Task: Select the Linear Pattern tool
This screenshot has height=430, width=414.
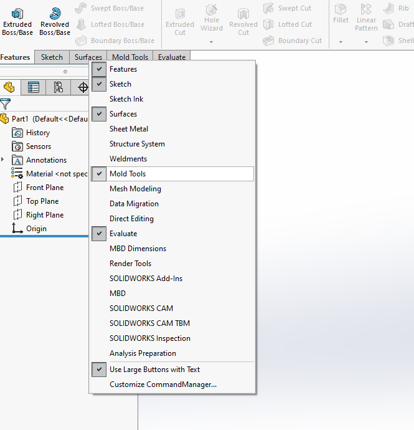Action: [x=366, y=18]
